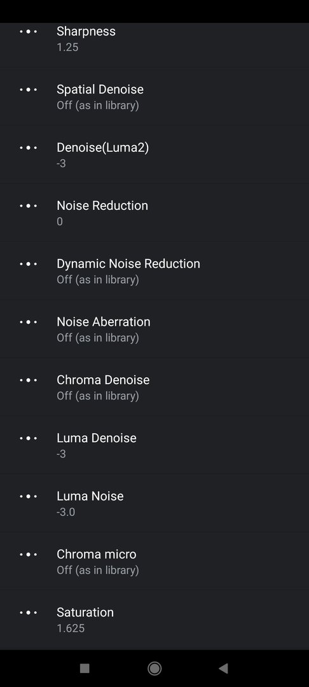Select the Denoise(Luma2) setting
The height and width of the screenshot is (687, 309).
tap(154, 155)
